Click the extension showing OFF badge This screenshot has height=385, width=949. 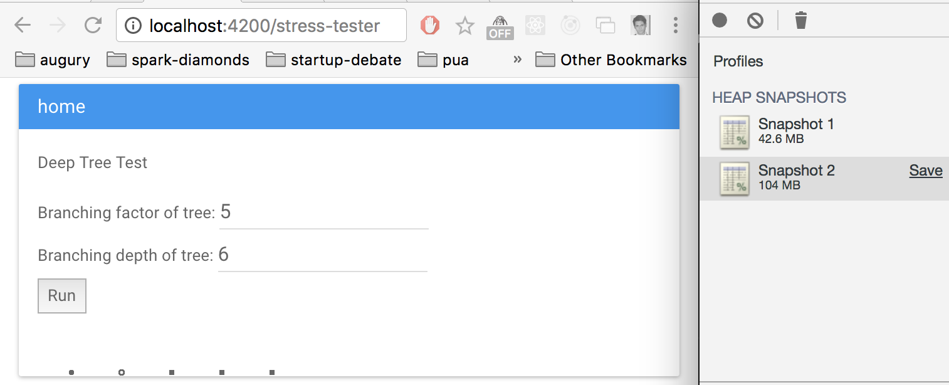(500, 25)
